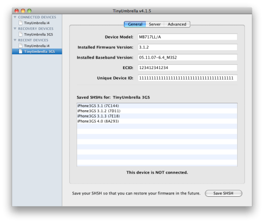Collapse the Connected Devices section
The image size is (264, 223).
[x=15, y=17]
